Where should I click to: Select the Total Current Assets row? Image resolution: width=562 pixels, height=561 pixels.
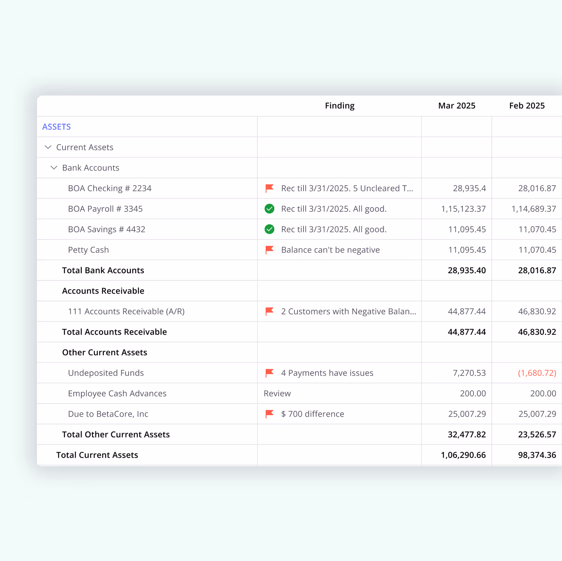(97, 455)
